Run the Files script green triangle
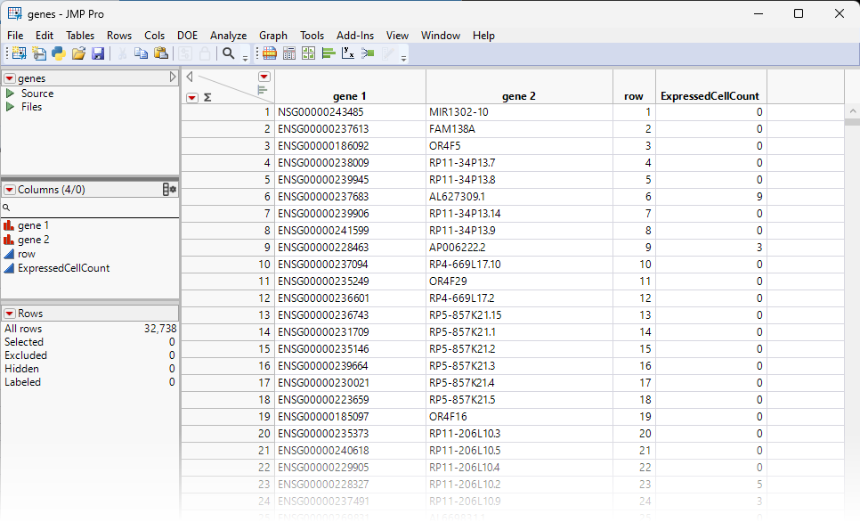This screenshot has width=860, height=522. pos(10,107)
